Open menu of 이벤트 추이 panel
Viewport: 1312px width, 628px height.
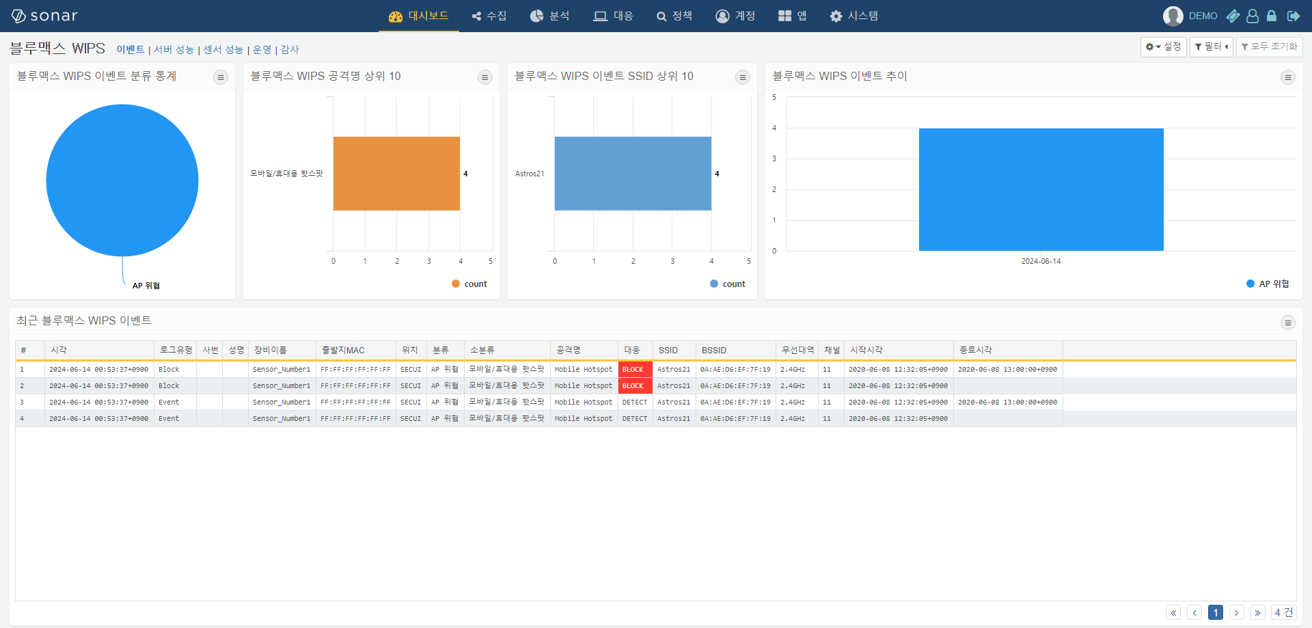click(1288, 77)
